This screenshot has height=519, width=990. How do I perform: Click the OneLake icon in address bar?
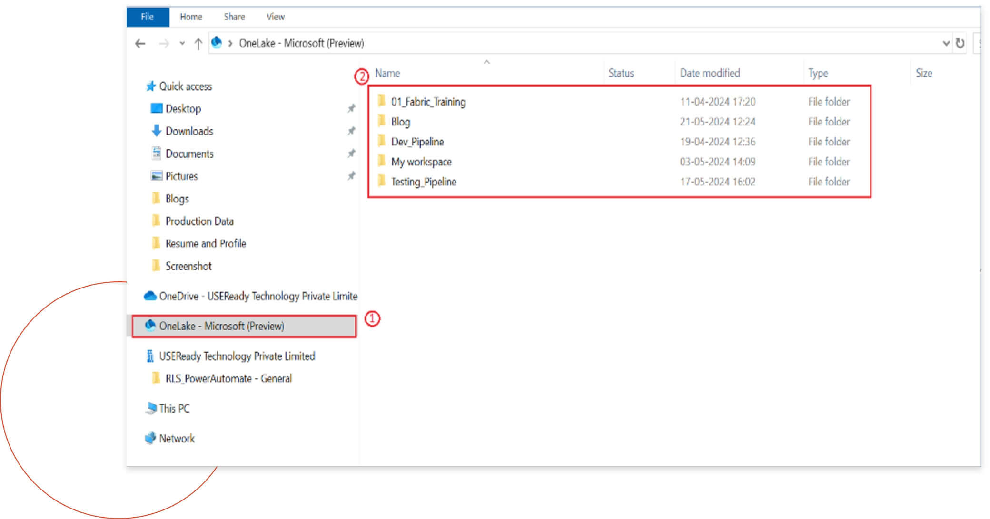click(x=217, y=43)
